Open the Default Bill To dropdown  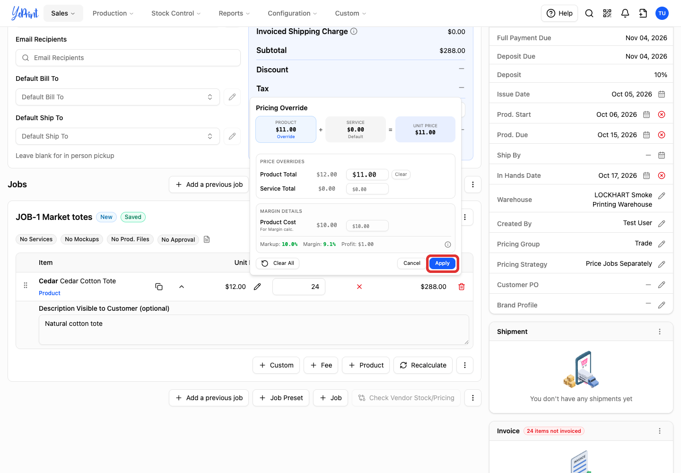(118, 97)
